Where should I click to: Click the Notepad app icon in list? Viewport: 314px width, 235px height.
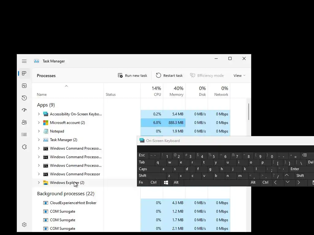(46, 131)
